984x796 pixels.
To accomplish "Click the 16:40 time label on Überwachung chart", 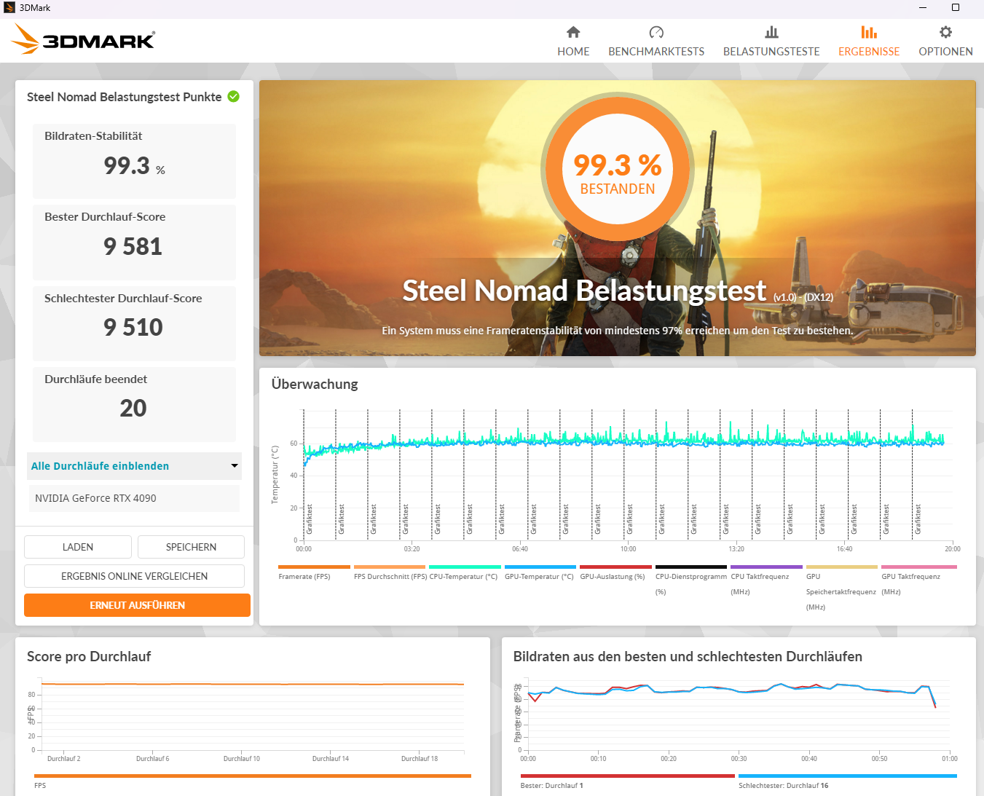I will tap(844, 549).
